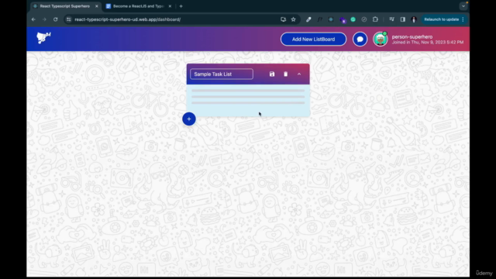Expand the tab search dropdown arrow
Screen dimensions: 496x279
[x=463, y=6]
